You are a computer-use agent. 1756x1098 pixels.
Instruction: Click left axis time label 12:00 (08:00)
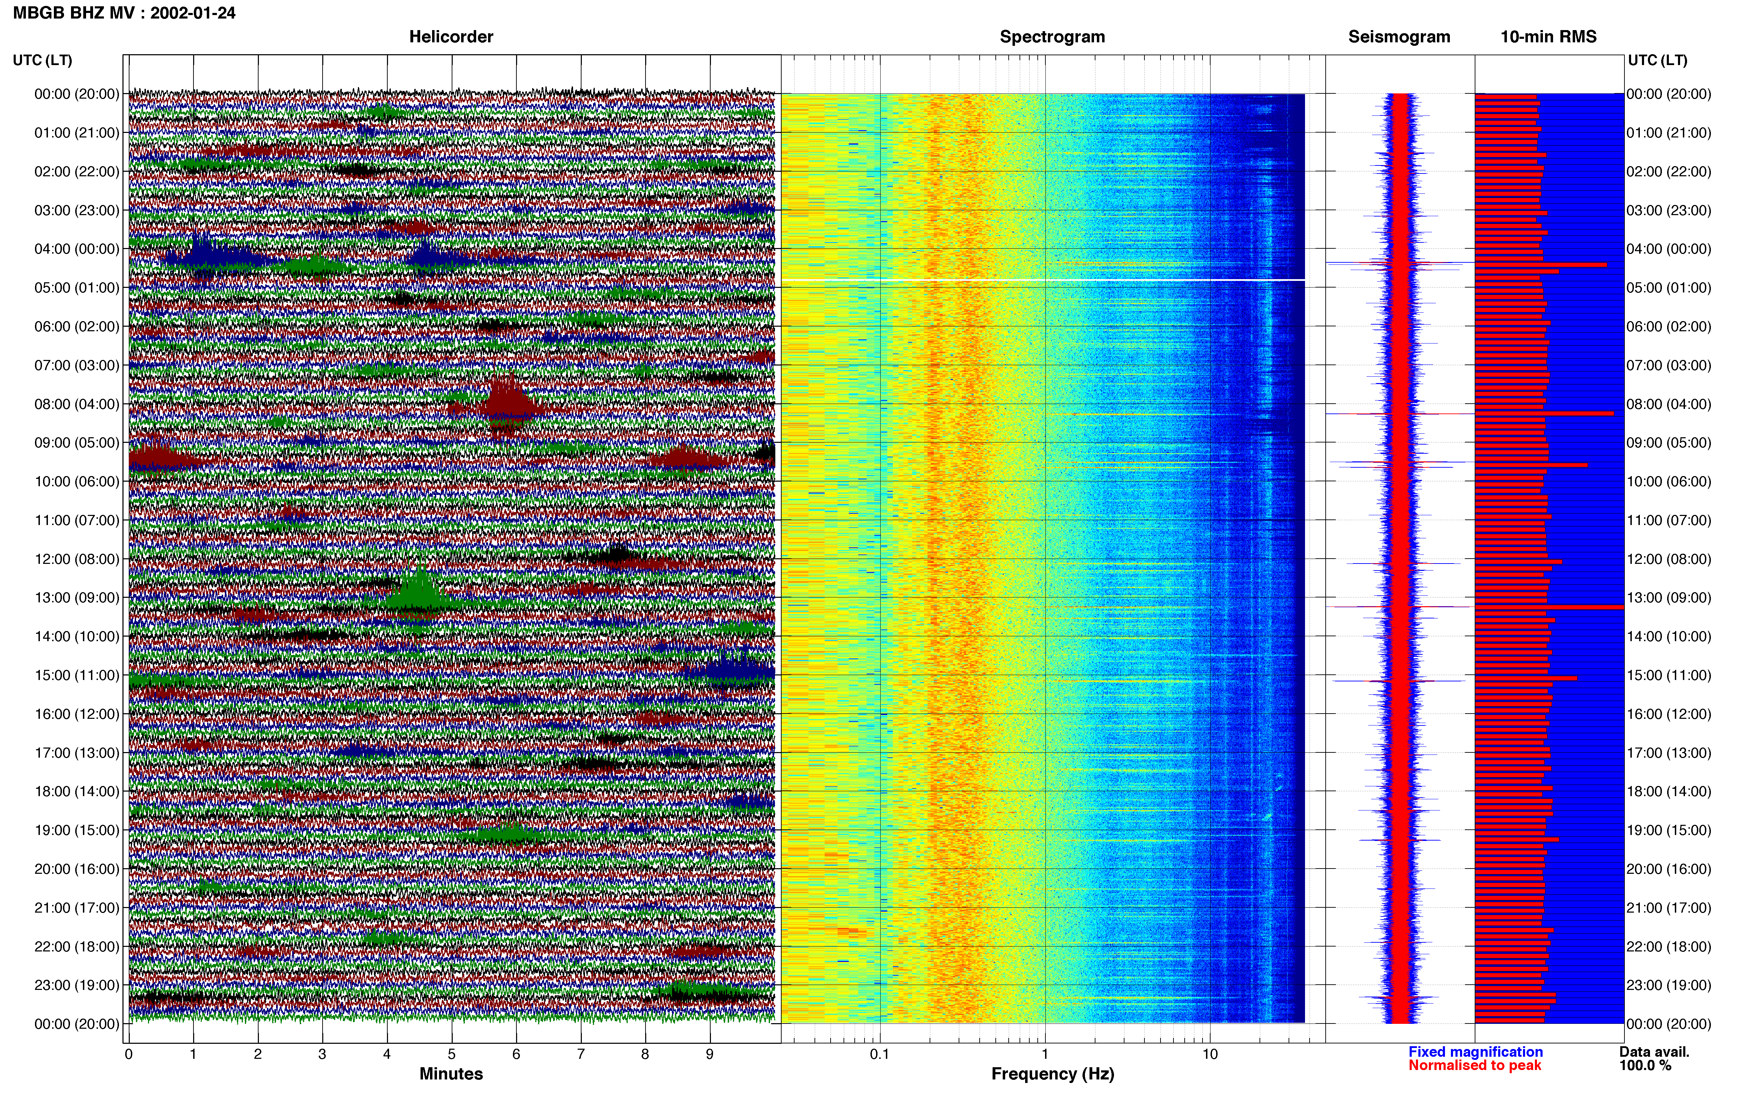tap(76, 559)
